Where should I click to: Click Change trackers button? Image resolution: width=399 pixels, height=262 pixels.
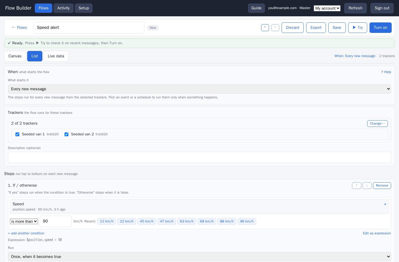coord(377,123)
